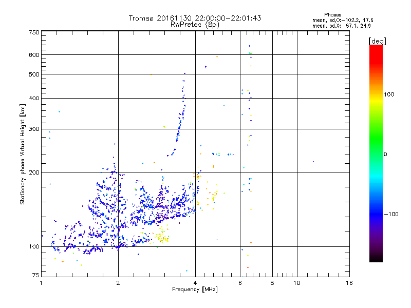Click the 'mean, sd,O:-102.2, 17.6' text
411x308 pixels.
point(343,20)
